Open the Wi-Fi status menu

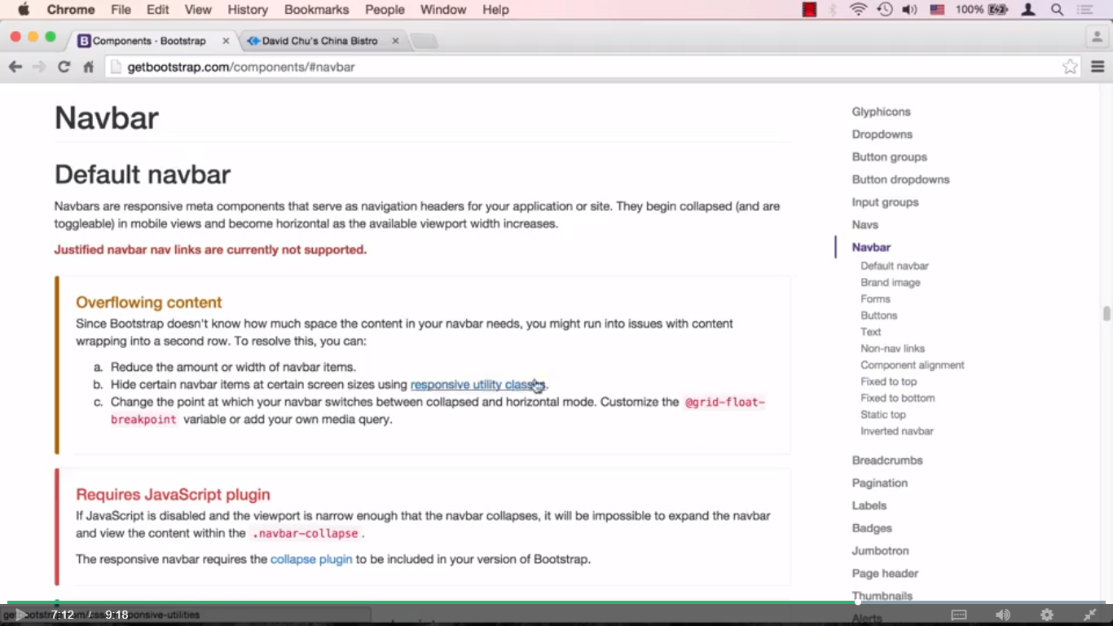point(858,10)
